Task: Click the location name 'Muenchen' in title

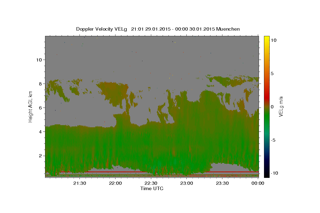Action: [228, 29]
